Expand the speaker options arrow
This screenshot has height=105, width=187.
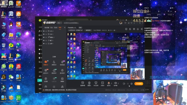coord(118,83)
